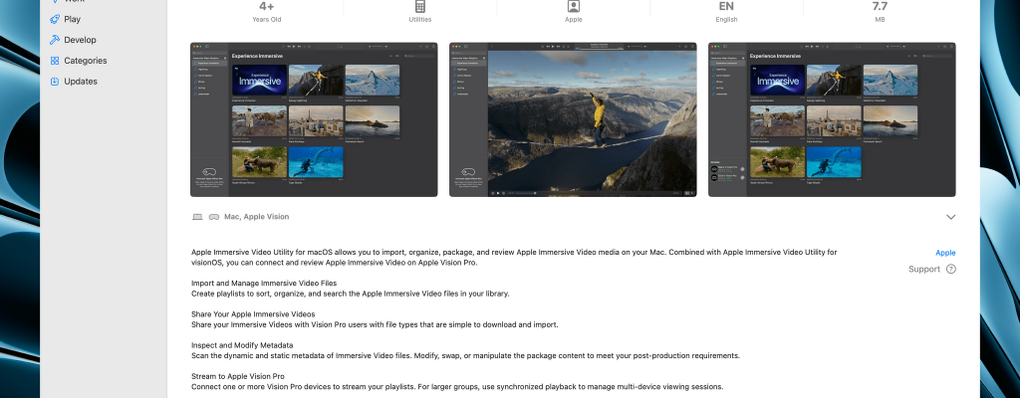Open the third app screenshot on right

coord(832,119)
